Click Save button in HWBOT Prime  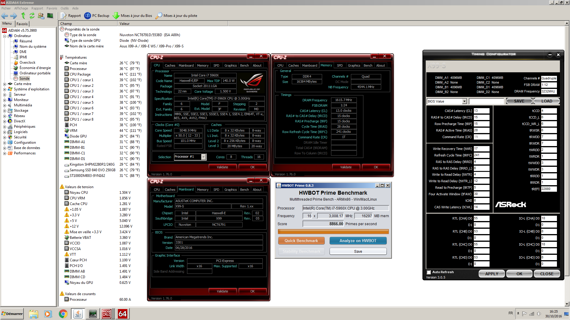pyautogui.click(x=358, y=251)
